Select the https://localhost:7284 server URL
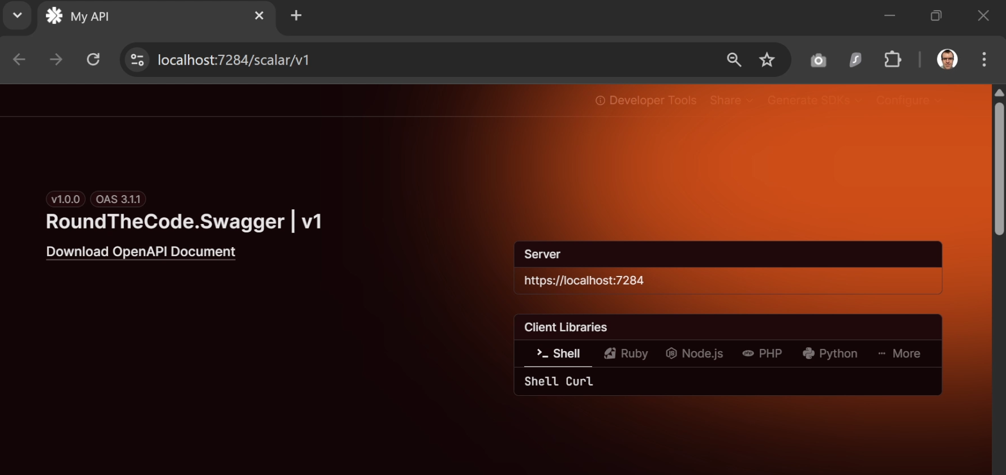The width and height of the screenshot is (1006, 475). [x=584, y=280]
